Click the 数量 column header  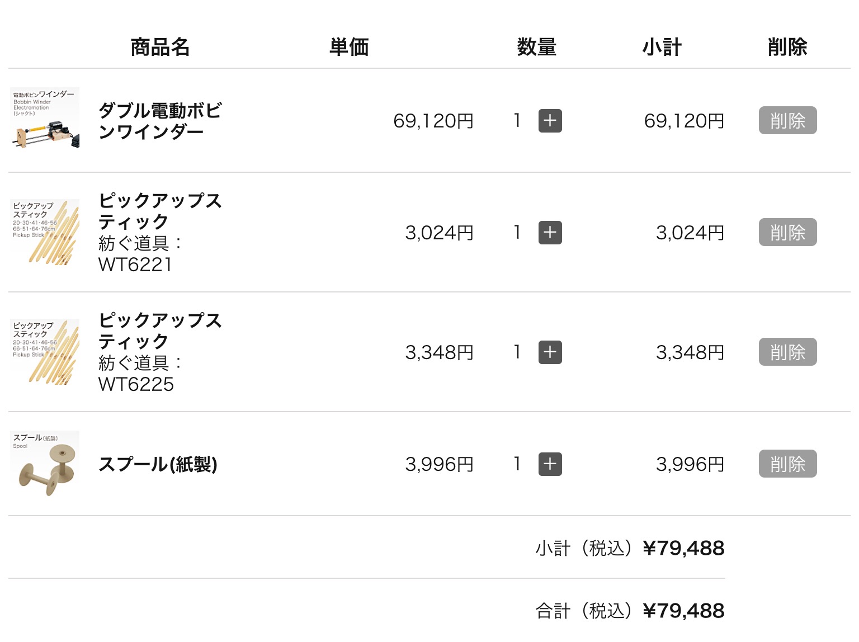536,47
